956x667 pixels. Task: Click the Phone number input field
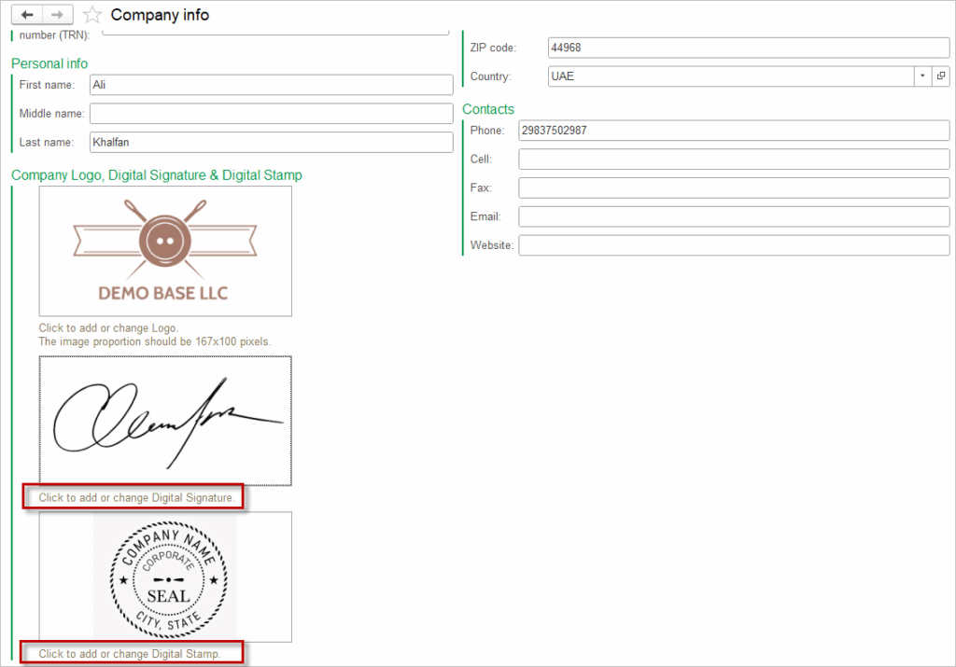coord(733,131)
